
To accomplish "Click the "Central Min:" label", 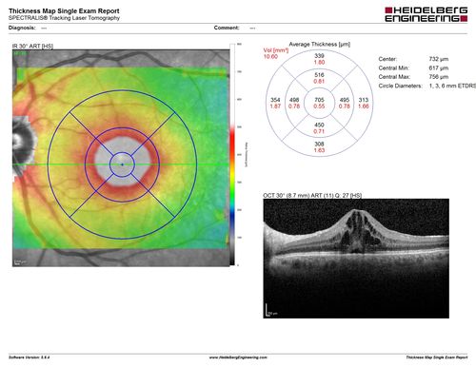I will [394, 68].
